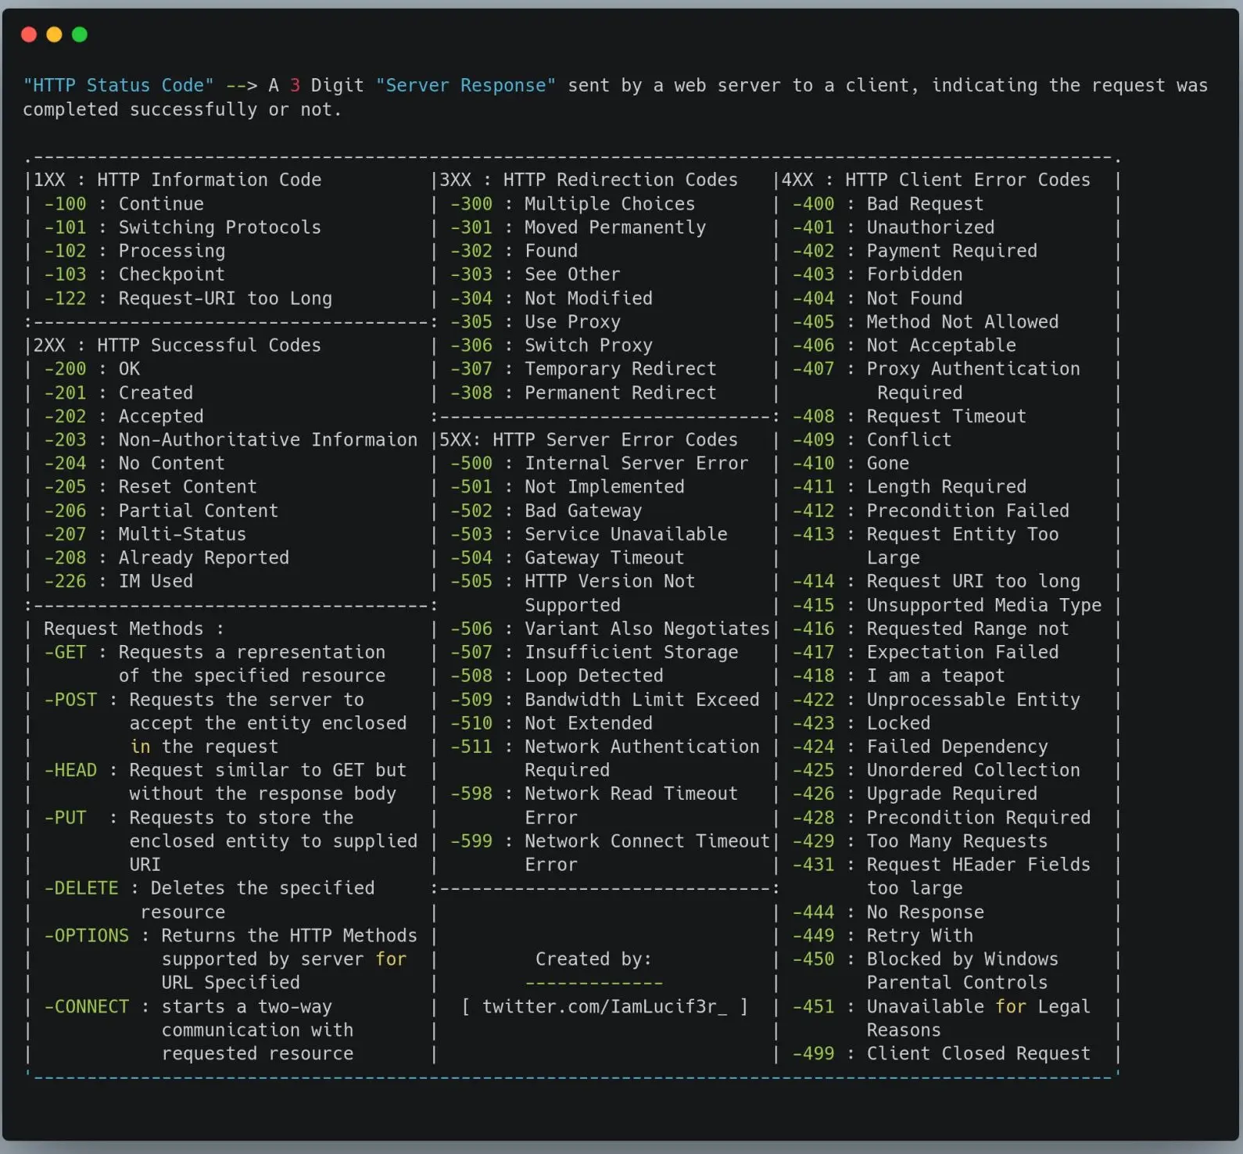Select the -101 : Switching Protocols line

point(182,228)
